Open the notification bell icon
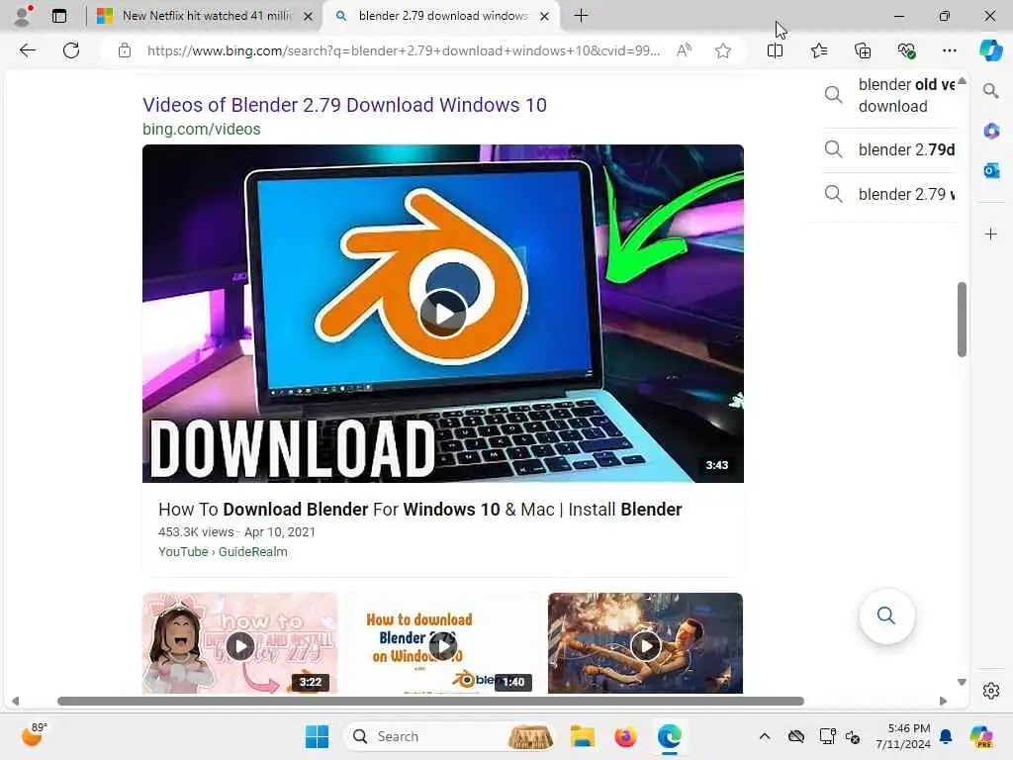Screen dimensions: 1013x760 (x=946, y=736)
